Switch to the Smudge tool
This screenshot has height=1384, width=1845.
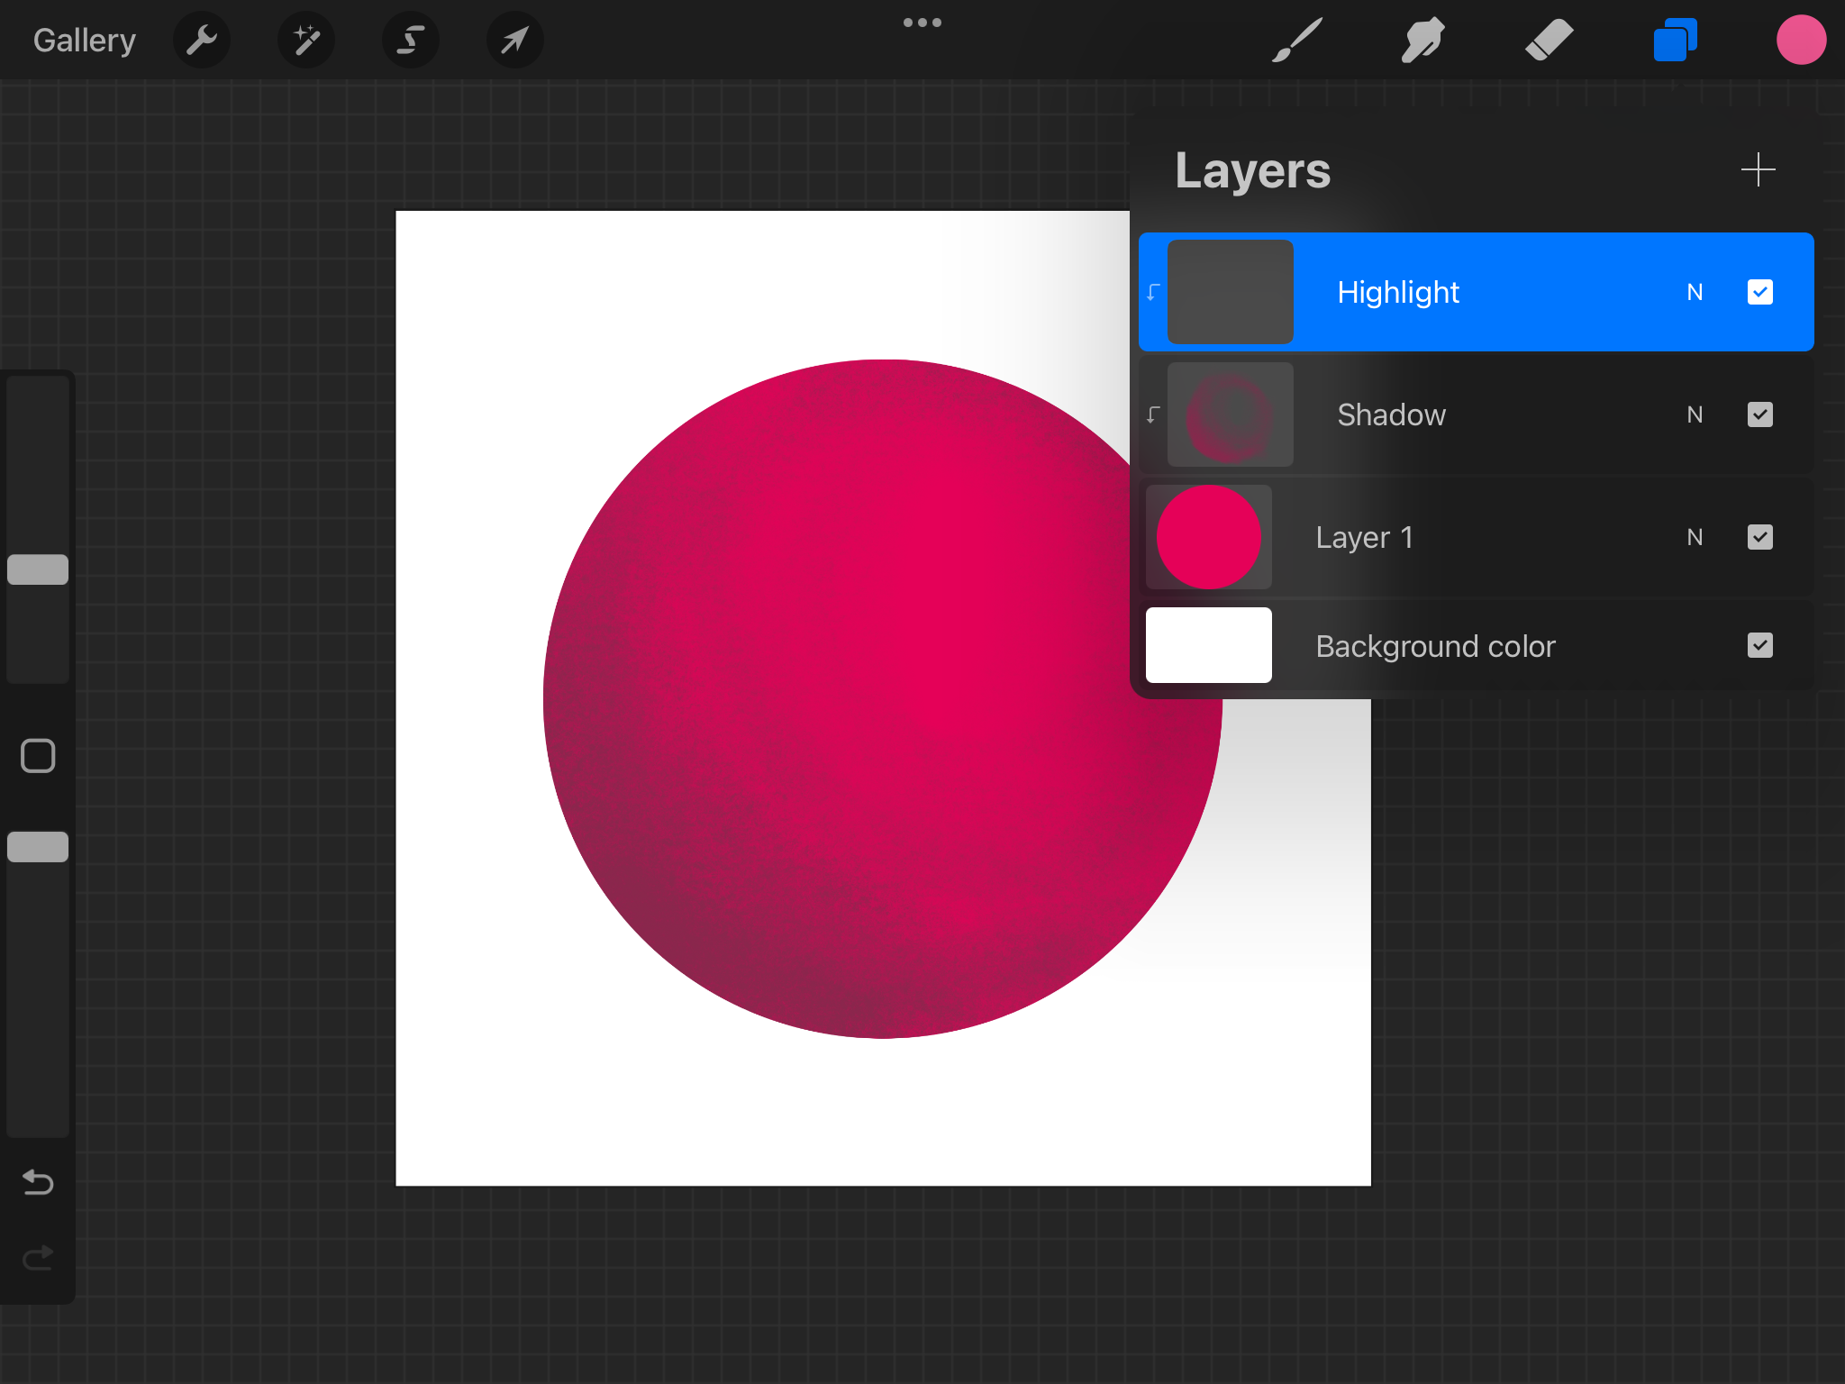pyautogui.click(x=1422, y=40)
